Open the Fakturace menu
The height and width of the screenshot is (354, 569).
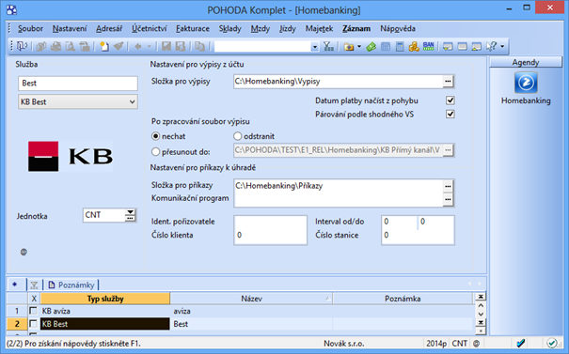pyautogui.click(x=193, y=28)
